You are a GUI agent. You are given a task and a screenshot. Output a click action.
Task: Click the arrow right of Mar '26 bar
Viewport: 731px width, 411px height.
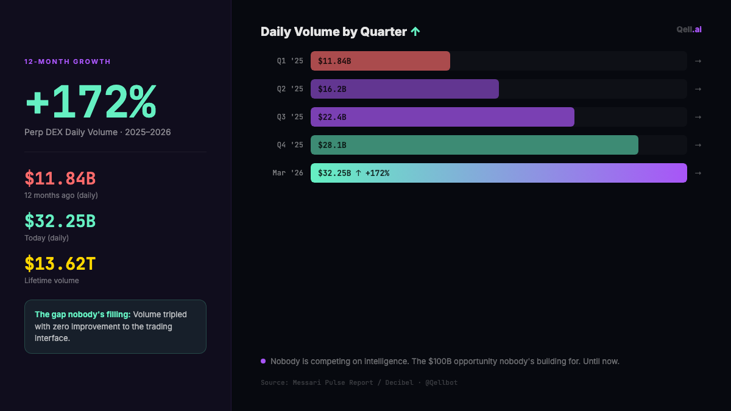click(698, 173)
